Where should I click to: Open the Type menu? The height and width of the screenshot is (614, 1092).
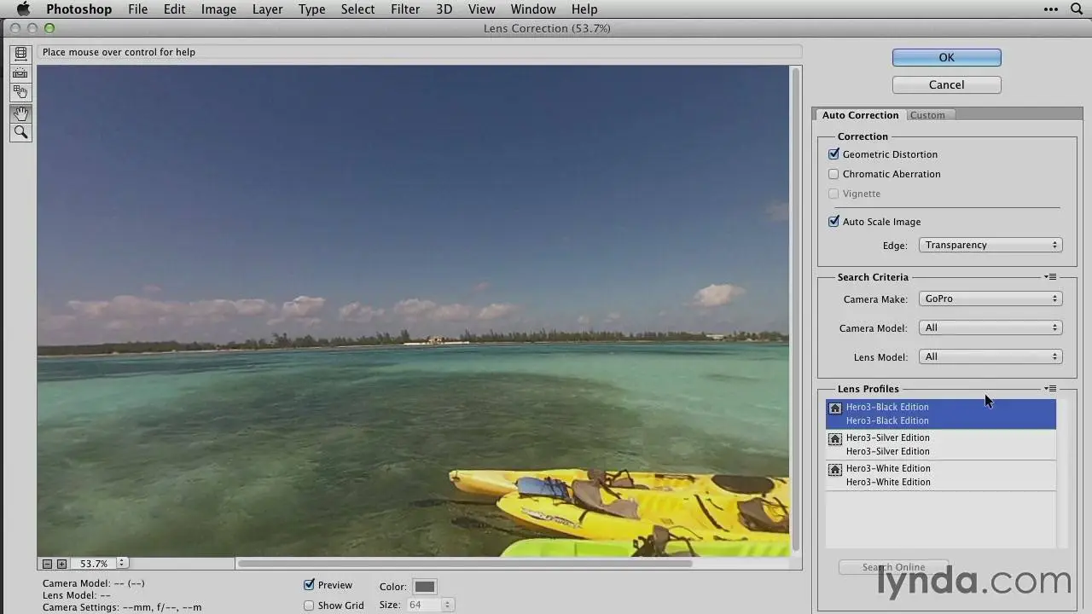(311, 9)
